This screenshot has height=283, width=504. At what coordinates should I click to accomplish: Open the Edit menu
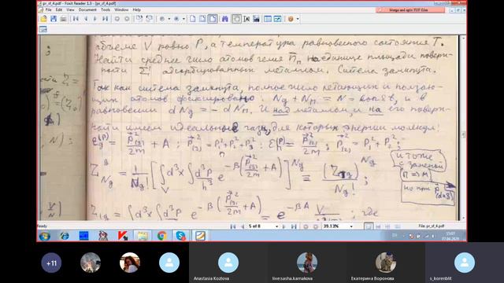tap(59, 10)
